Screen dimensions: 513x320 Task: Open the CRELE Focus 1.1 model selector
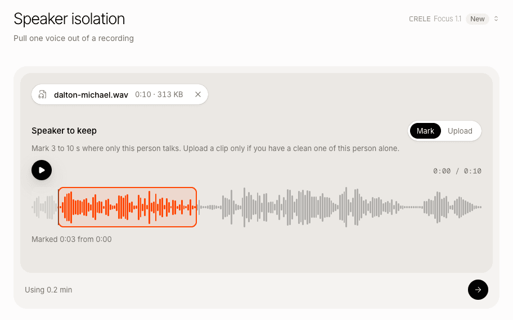(x=453, y=19)
